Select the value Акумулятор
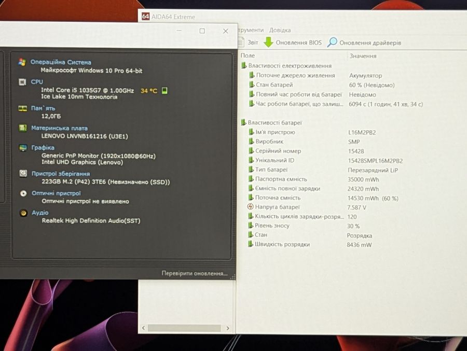Viewport: 467px width, 351px height. (x=365, y=76)
